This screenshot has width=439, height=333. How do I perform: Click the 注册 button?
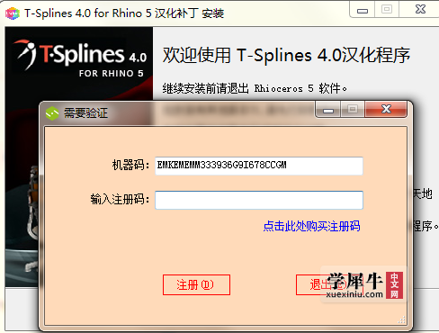(x=196, y=284)
